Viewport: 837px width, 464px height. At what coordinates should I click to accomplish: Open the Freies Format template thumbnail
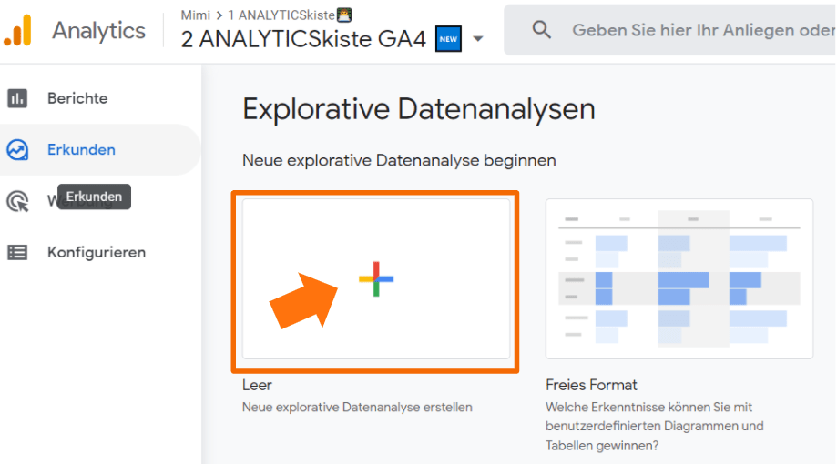tap(679, 278)
